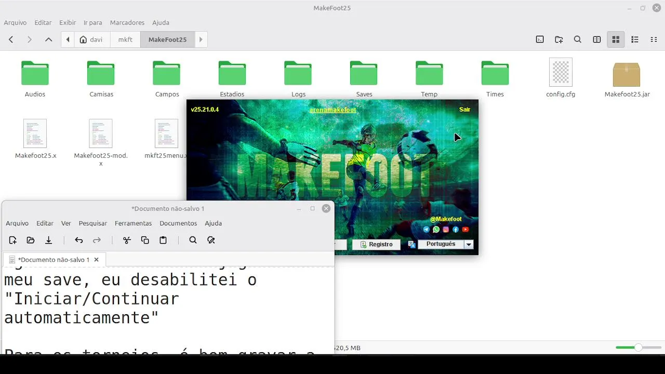
Task: Select the Documento não-salvo 1 tab
Action: pyautogui.click(x=54, y=260)
